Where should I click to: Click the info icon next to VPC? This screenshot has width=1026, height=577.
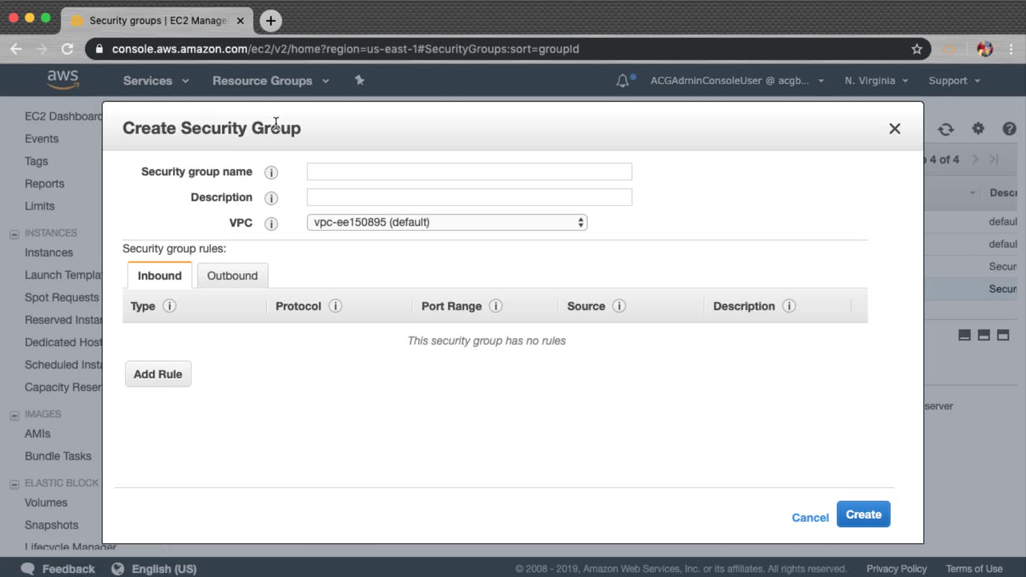(x=271, y=224)
